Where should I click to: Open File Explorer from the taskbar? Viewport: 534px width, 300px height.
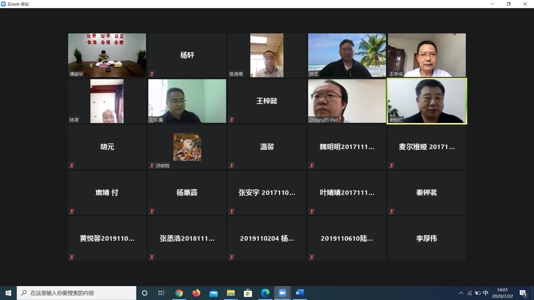pos(231,293)
